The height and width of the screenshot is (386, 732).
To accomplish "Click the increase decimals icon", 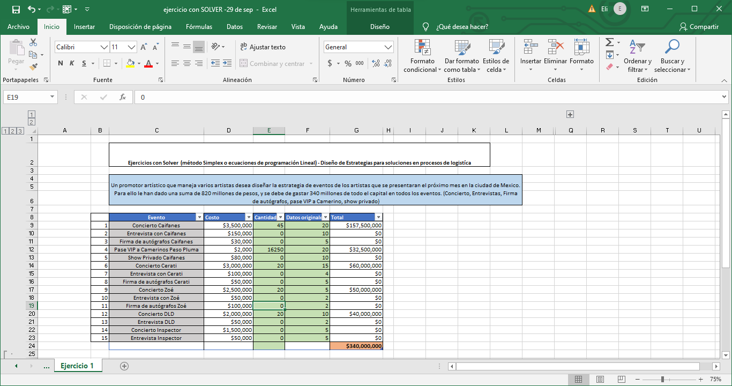I will pos(376,63).
